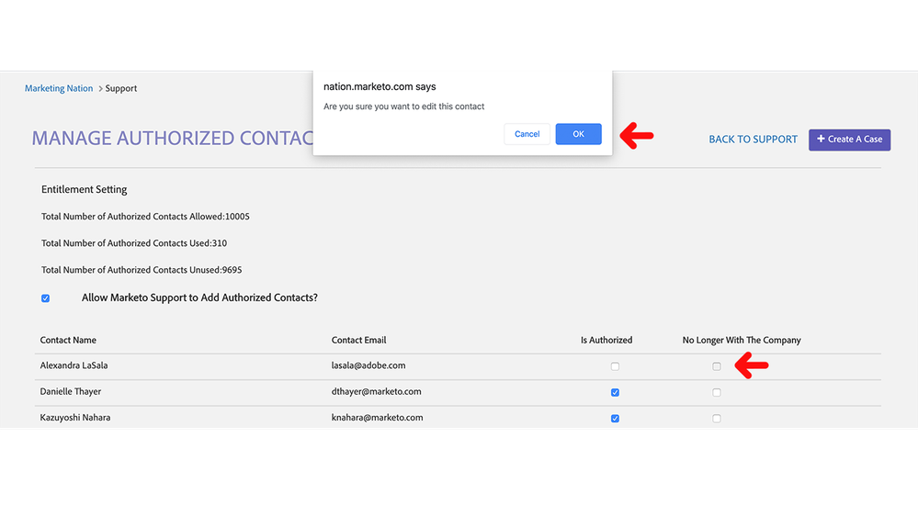The image size is (918, 516).
Task: Select the Alexandra LaSala contact name
Action: (x=74, y=365)
